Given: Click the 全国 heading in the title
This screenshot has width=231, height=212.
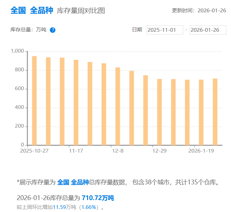Looking at the screenshot, I should (x=18, y=10).
